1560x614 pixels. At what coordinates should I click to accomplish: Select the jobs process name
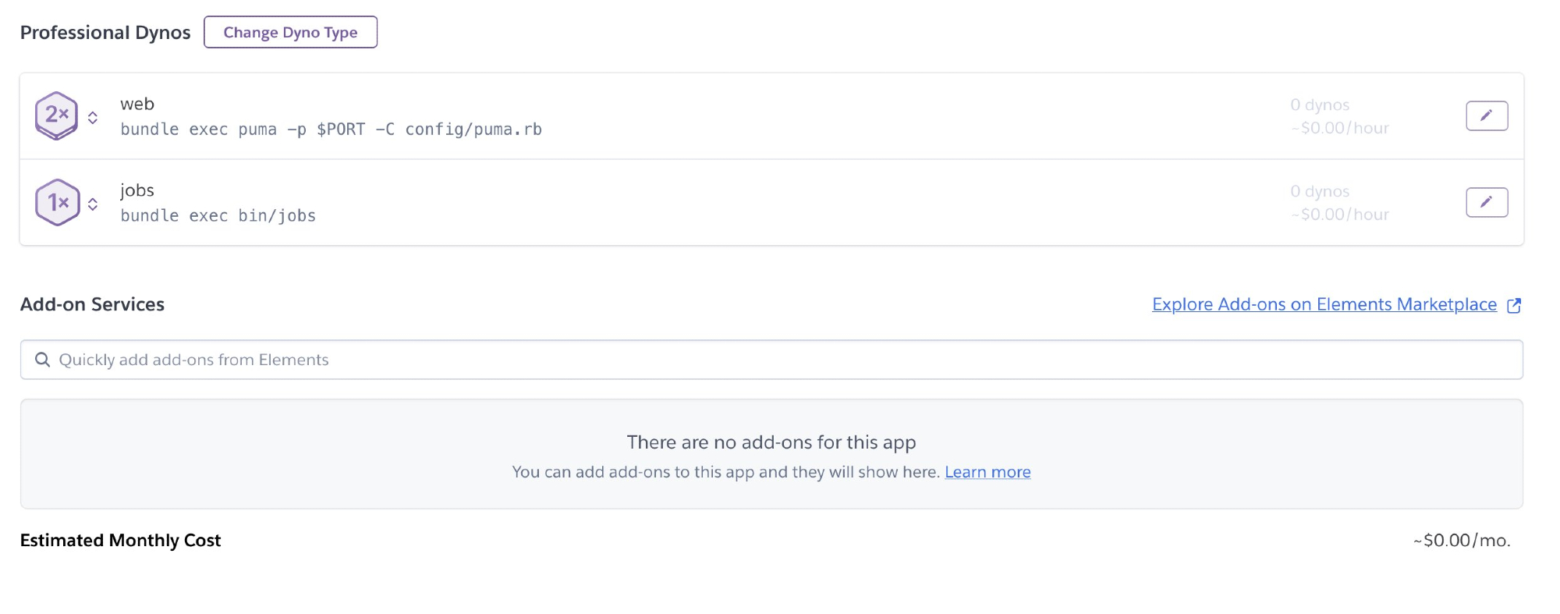(x=137, y=190)
